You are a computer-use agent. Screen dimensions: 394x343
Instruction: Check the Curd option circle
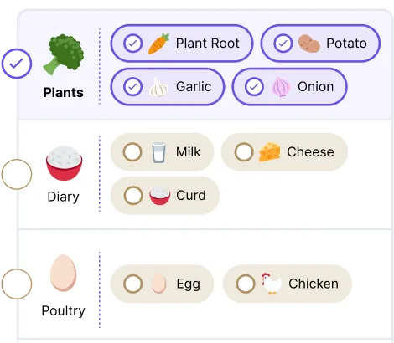tap(133, 196)
